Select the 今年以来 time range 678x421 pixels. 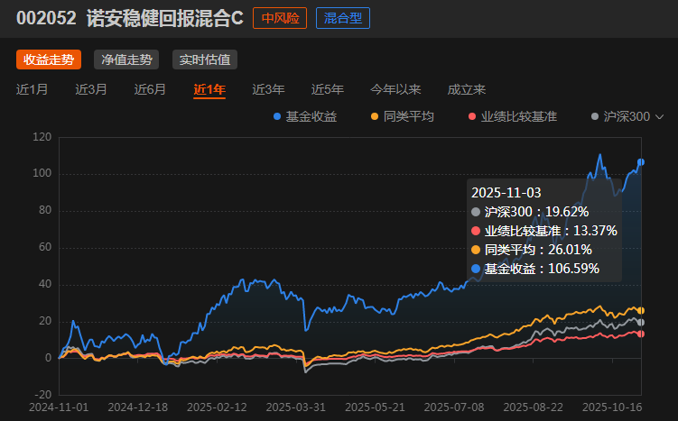coord(395,89)
